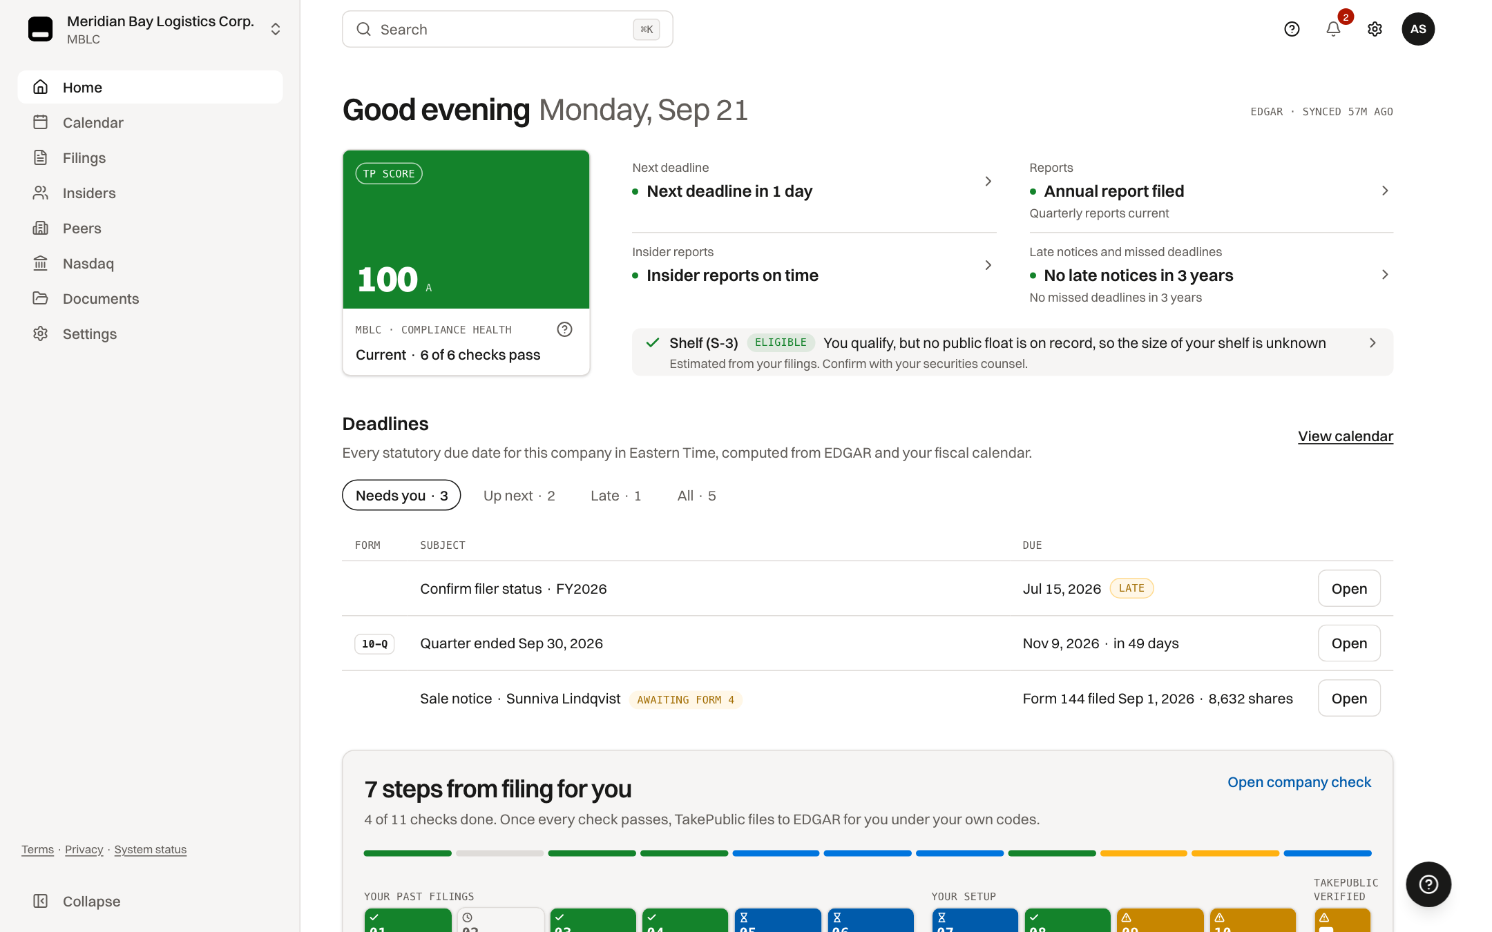Click the AWAITING FORM 4 badge

click(x=685, y=699)
